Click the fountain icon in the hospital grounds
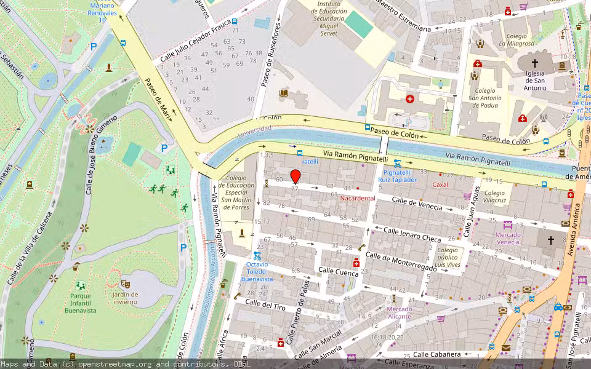The width and height of the screenshot is (591, 369). 441,84
